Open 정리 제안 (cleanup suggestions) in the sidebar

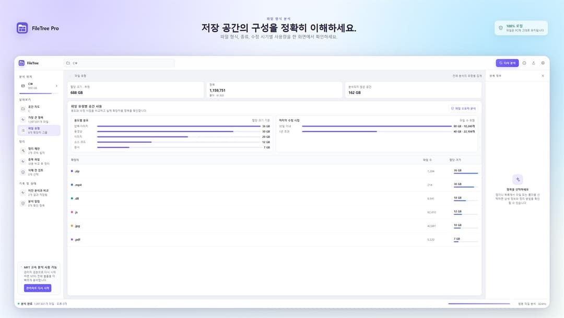pyautogui.click(x=39, y=151)
